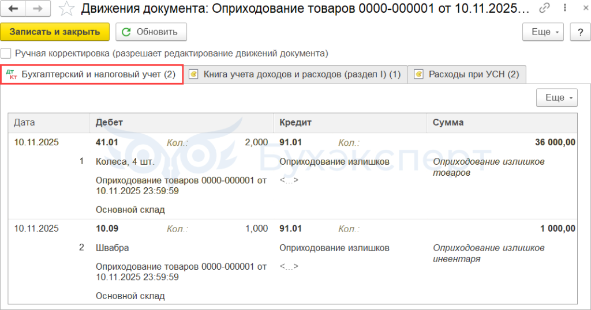
Task: Click the back navigation arrow
Action: click(x=14, y=9)
